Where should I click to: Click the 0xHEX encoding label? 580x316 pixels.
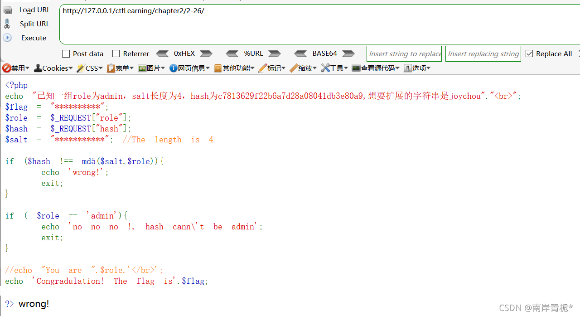click(184, 53)
